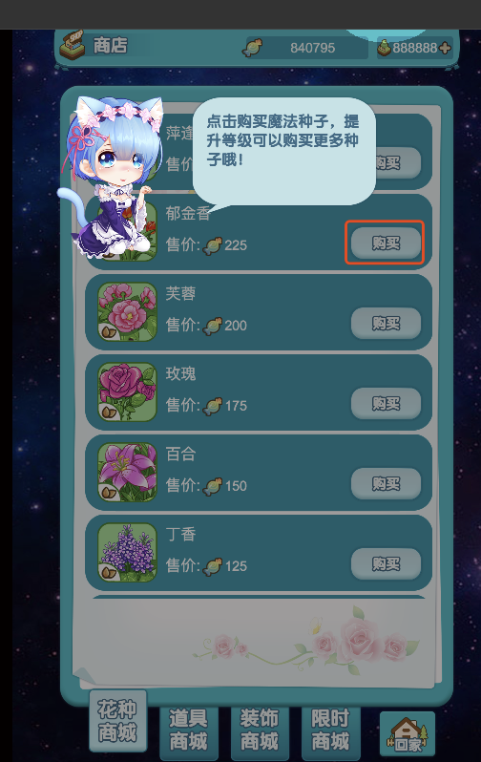Viewport: 481px width, 762px height.
Task: Tap the candy currency icon in header
Action: 253,48
